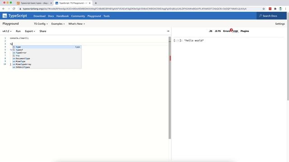Switch to the .JS output tab
This screenshot has height=162, width=289.
(x=210, y=31)
